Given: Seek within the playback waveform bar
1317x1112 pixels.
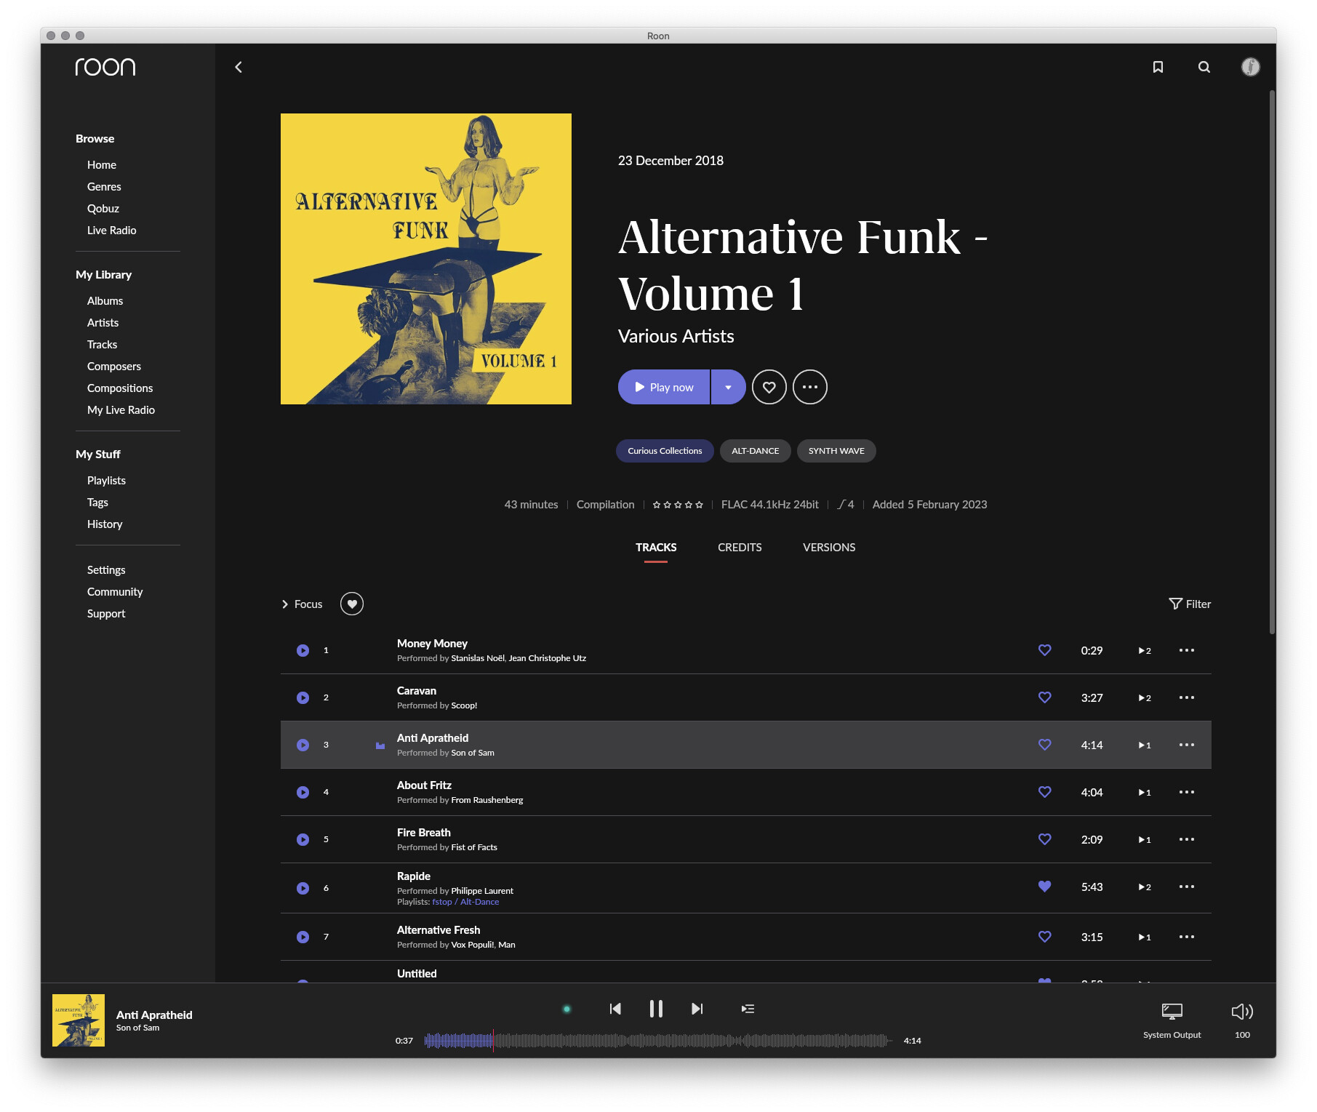Looking at the screenshot, I should [658, 1041].
